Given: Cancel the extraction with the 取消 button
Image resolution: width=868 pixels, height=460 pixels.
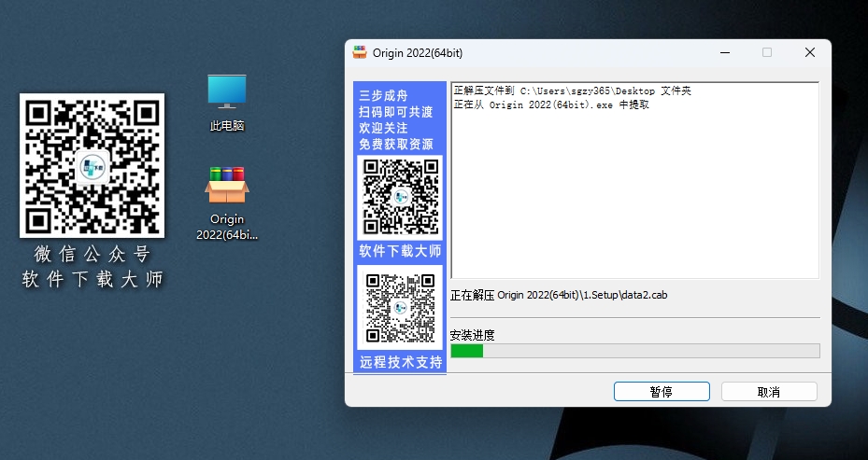Looking at the screenshot, I should [768, 392].
